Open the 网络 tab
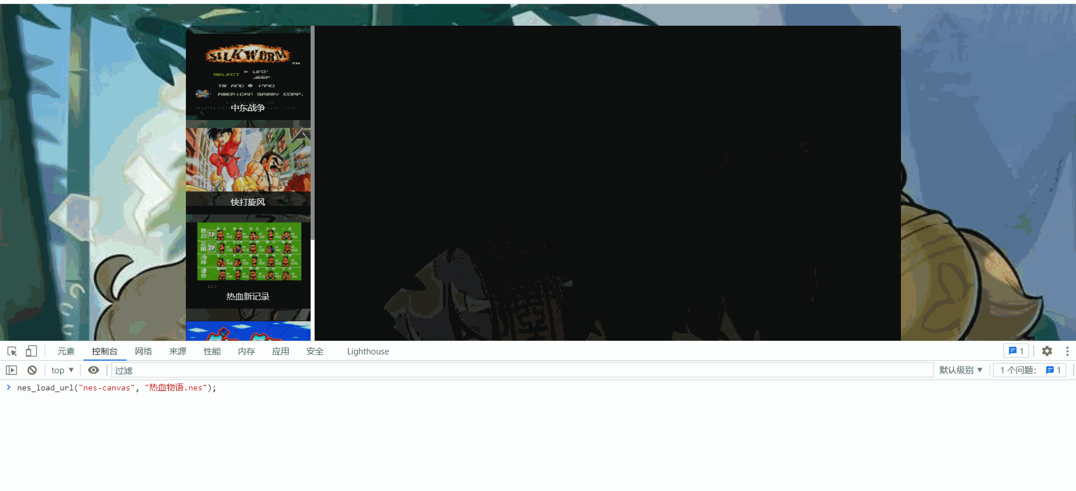 (x=143, y=351)
